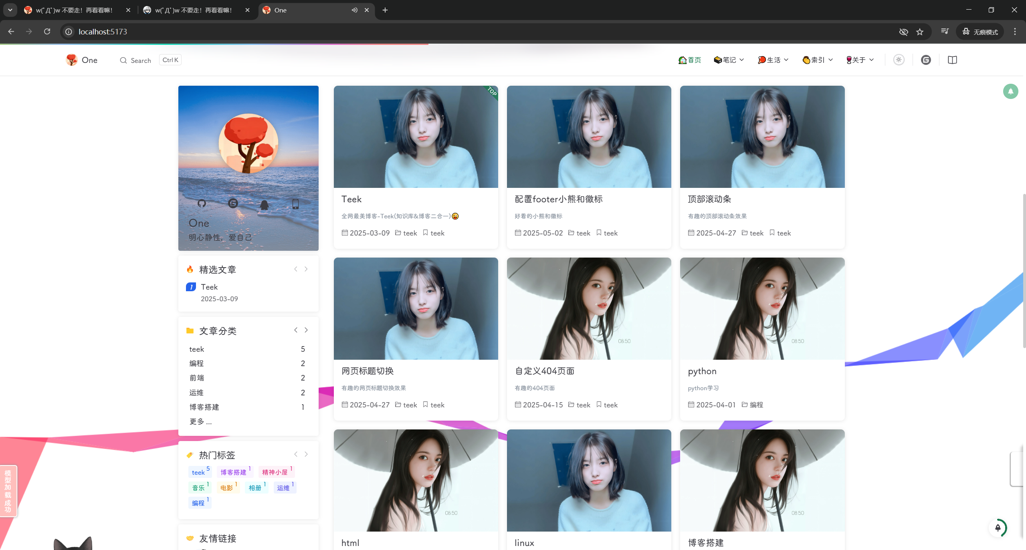Image resolution: width=1026 pixels, height=550 pixels.
Task: Open the Teek article cover image
Action: click(x=416, y=137)
